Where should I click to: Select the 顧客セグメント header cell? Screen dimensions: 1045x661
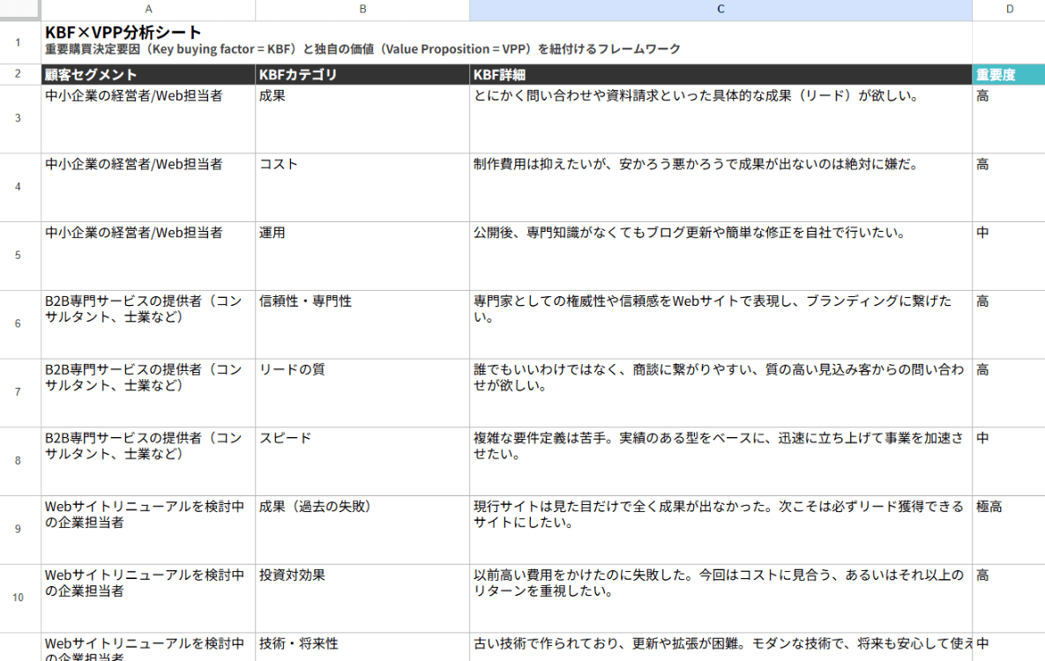click(x=147, y=75)
